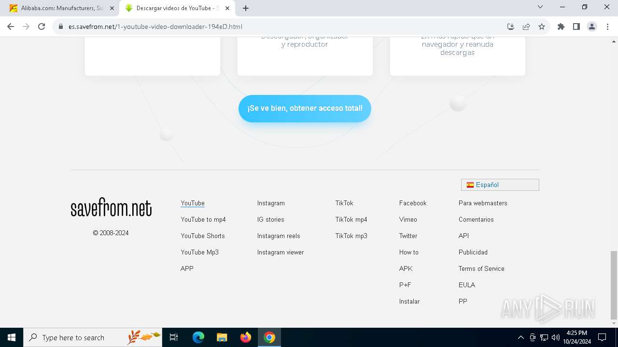Open Task View on the taskbar

174,337
